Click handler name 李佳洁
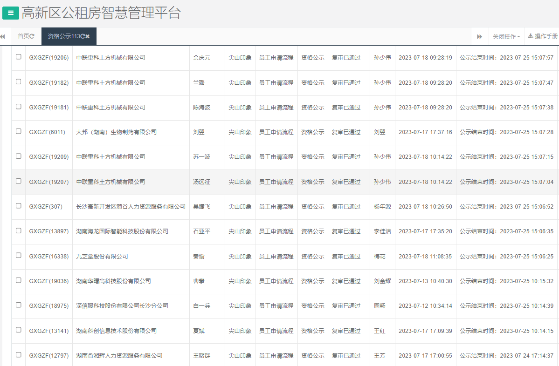Viewport: 559px width, 366px height. [x=382, y=231]
